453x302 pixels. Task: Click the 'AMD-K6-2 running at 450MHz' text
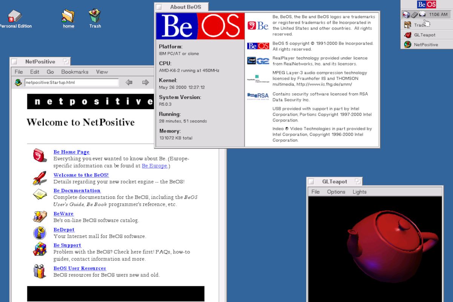pyautogui.click(x=189, y=71)
